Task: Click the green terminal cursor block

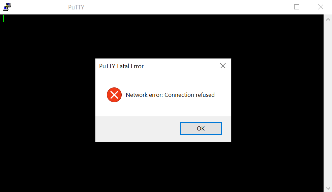Action: (2, 18)
